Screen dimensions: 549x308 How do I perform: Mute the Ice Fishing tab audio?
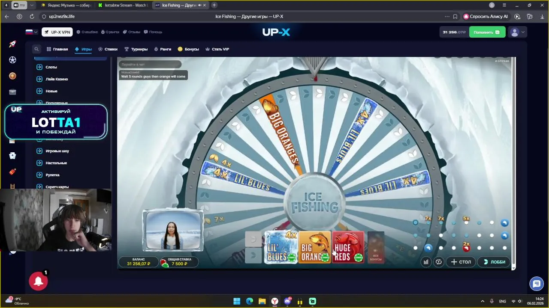[x=200, y=5]
